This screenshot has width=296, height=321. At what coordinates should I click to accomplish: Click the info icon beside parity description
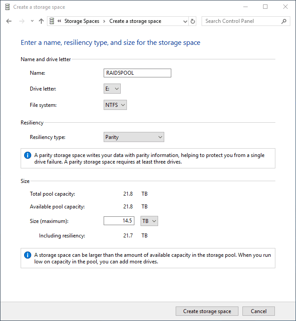pyautogui.click(x=28, y=155)
